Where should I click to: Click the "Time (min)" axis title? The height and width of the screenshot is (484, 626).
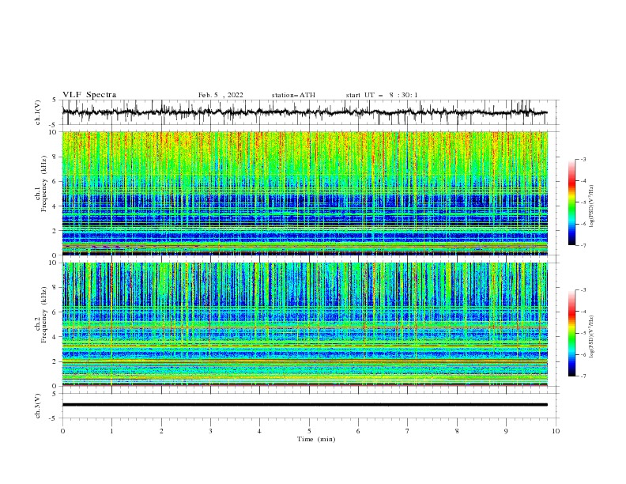click(x=316, y=439)
